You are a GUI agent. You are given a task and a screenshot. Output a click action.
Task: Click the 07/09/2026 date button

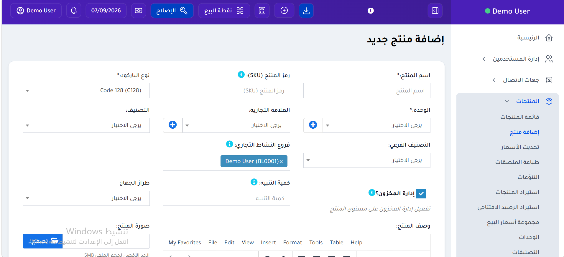click(106, 11)
